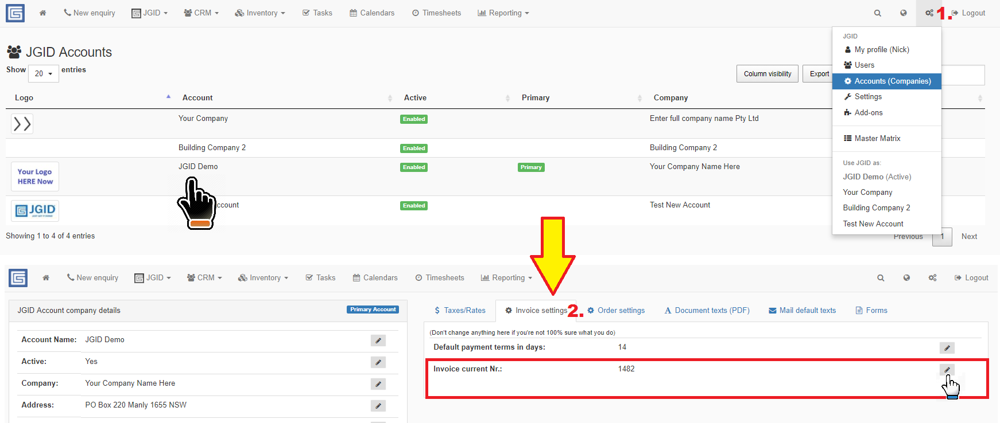Switch to Your Company account in menu
Viewport: 1000px width, 423px height.
pyautogui.click(x=887, y=193)
